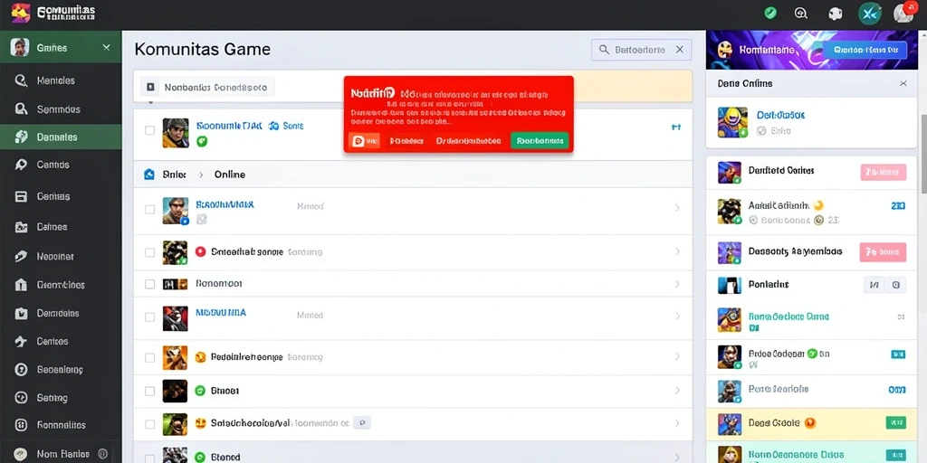Open the Nom Banles entry at the sidebar bottom
This screenshot has height=463, width=927.
coord(61,454)
